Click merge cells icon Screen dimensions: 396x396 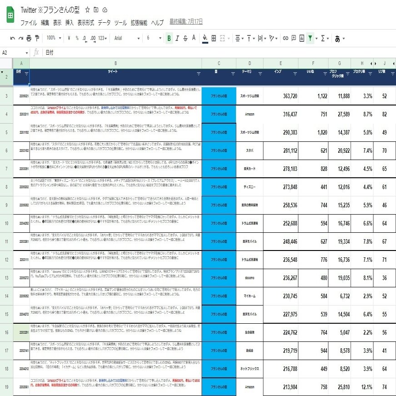coord(222,38)
